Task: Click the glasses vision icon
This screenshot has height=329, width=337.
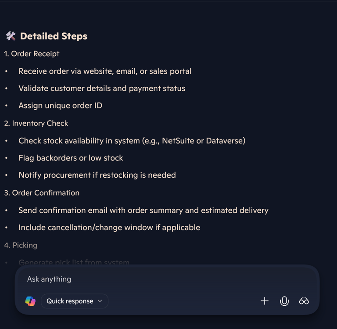Action: point(304,301)
